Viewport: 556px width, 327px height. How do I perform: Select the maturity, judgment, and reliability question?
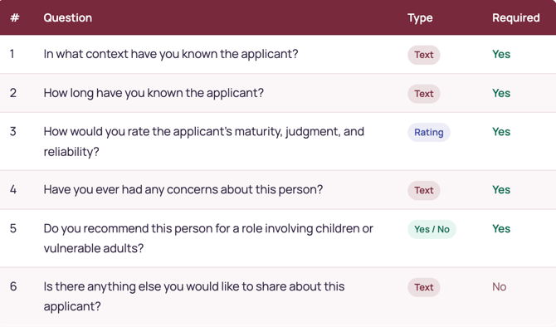coord(204,142)
